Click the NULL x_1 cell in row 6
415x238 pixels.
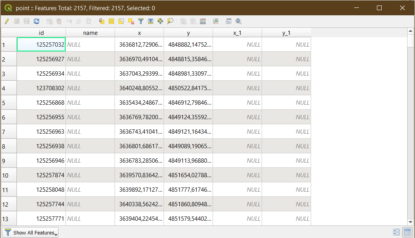(237, 117)
